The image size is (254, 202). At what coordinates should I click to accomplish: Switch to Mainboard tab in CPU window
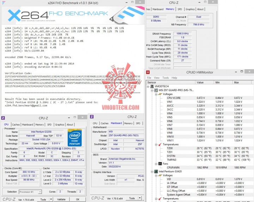[x=28, y=125]
